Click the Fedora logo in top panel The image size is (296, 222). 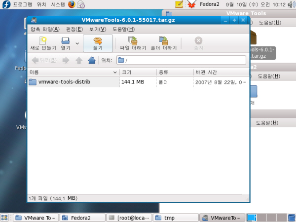[x=6, y=4]
